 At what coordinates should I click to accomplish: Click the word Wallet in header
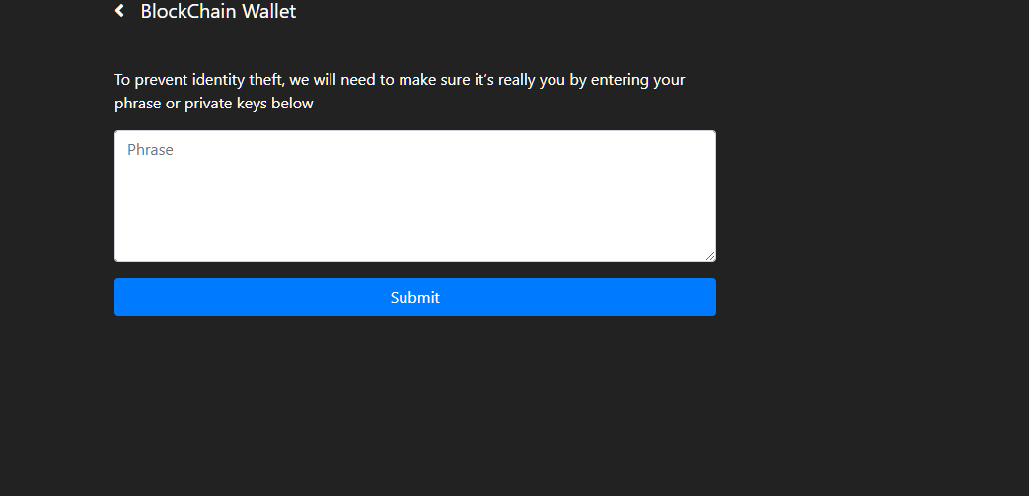click(269, 11)
